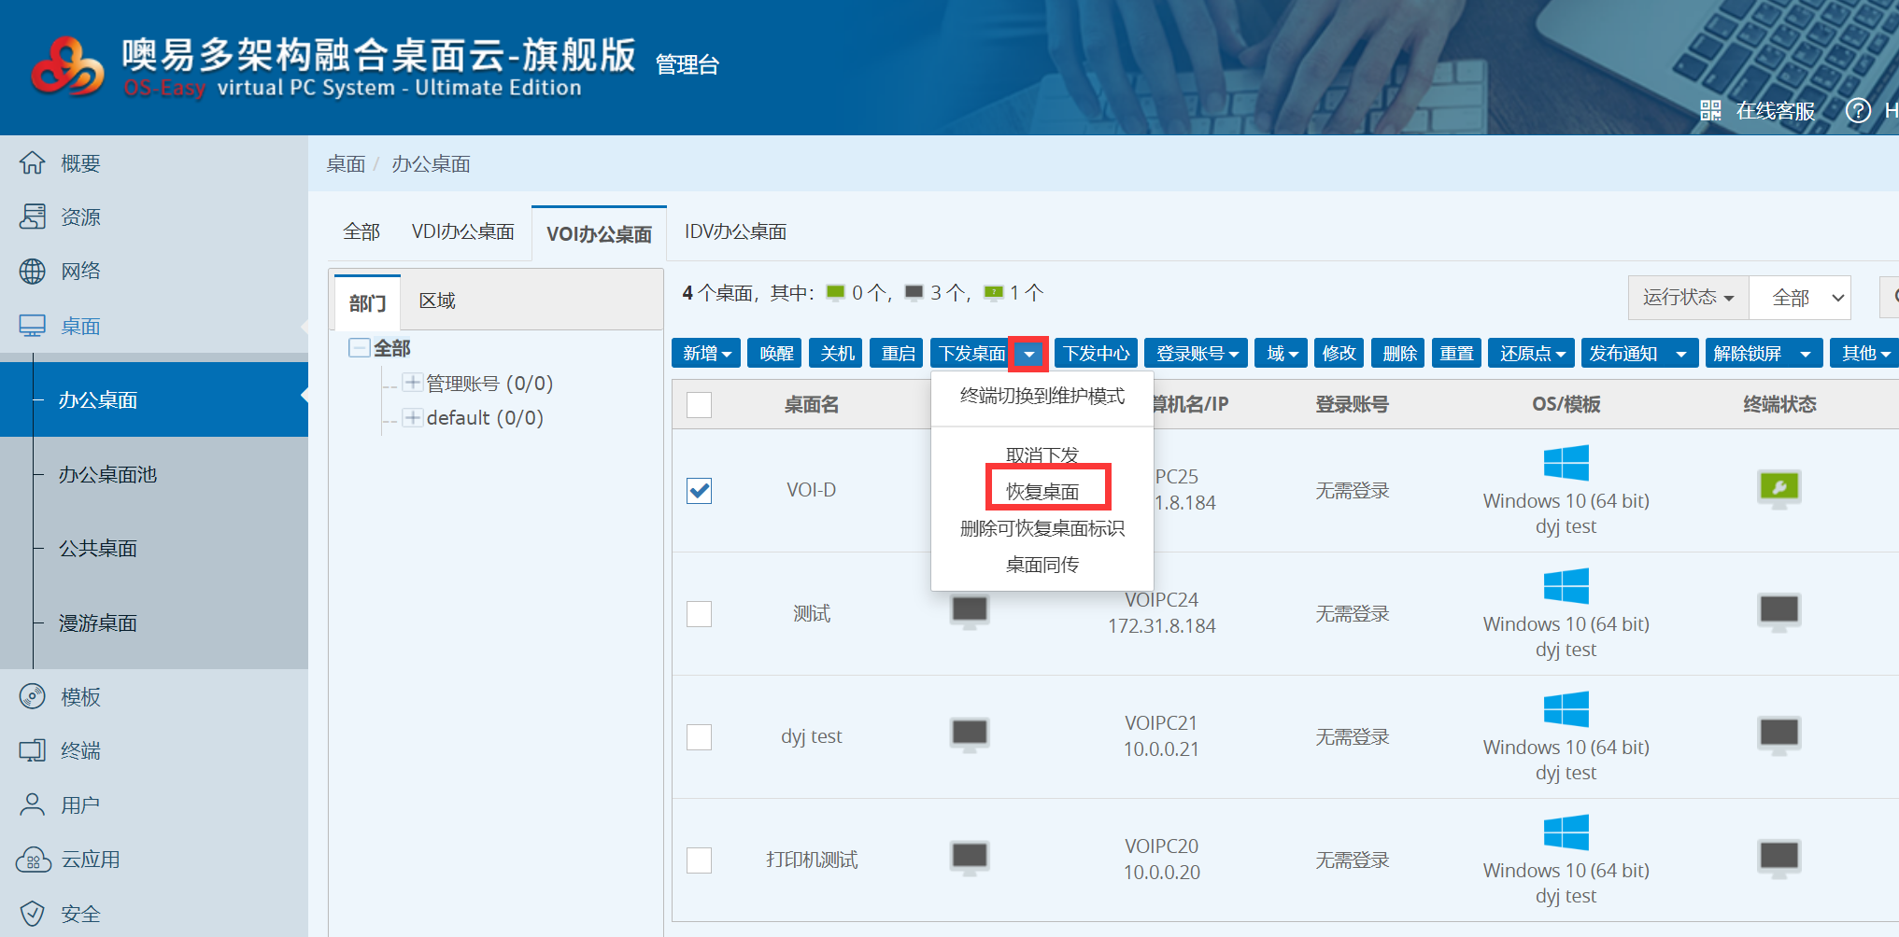Uncheck the VOI-D desktop checkbox

(x=699, y=491)
